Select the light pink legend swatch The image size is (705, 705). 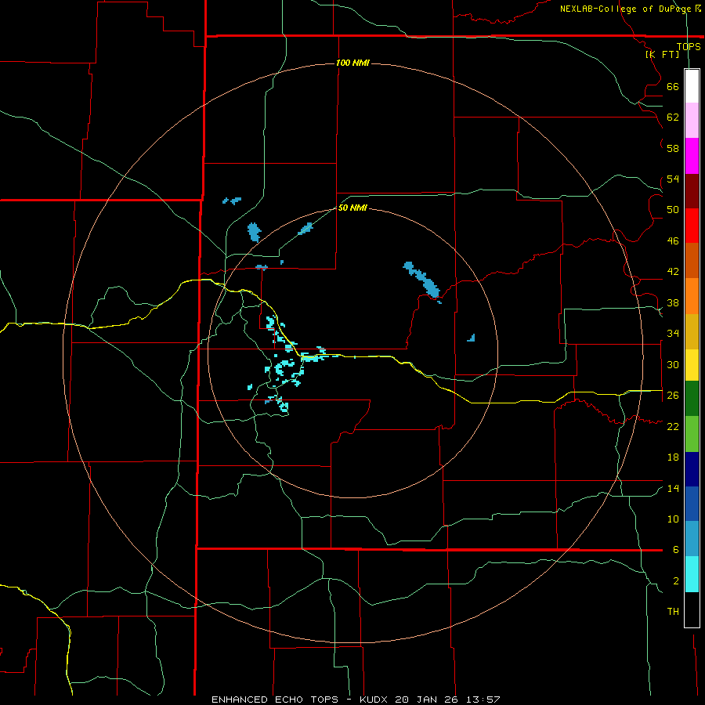click(692, 120)
